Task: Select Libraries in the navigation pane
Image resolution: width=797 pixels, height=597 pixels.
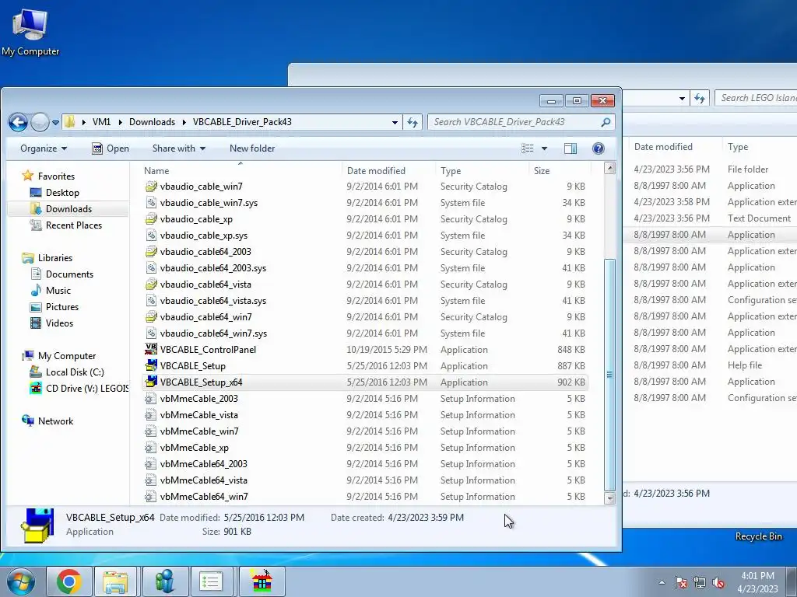Action: (x=55, y=258)
